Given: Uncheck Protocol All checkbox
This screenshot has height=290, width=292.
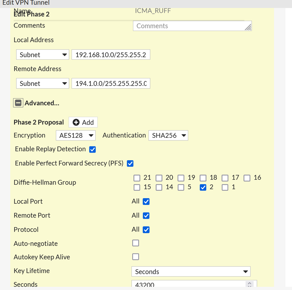Looking at the screenshot, I should point(146,230).
